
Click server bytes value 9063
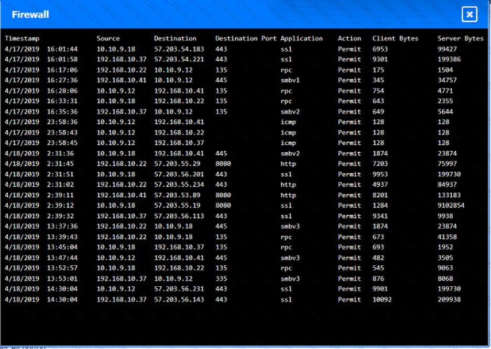(x=445, y=268)
